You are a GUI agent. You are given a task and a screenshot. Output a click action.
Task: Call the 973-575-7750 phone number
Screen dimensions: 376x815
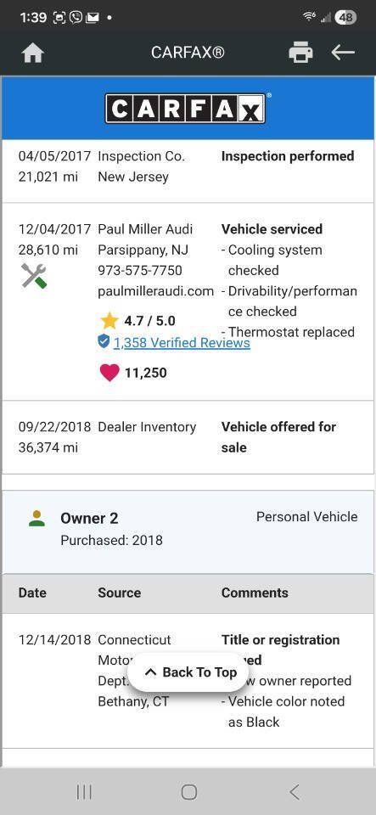pos(140,270)
